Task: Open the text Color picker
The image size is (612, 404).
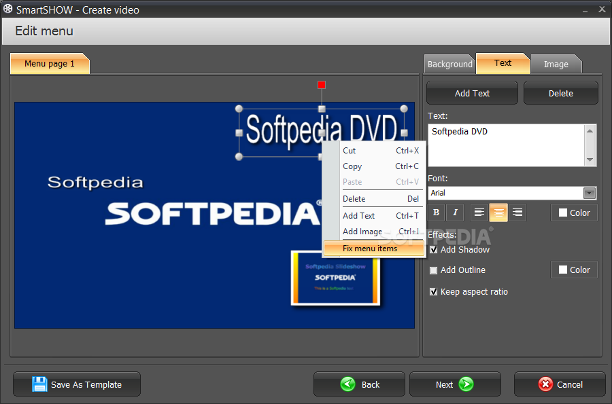Action: point(574,213)
